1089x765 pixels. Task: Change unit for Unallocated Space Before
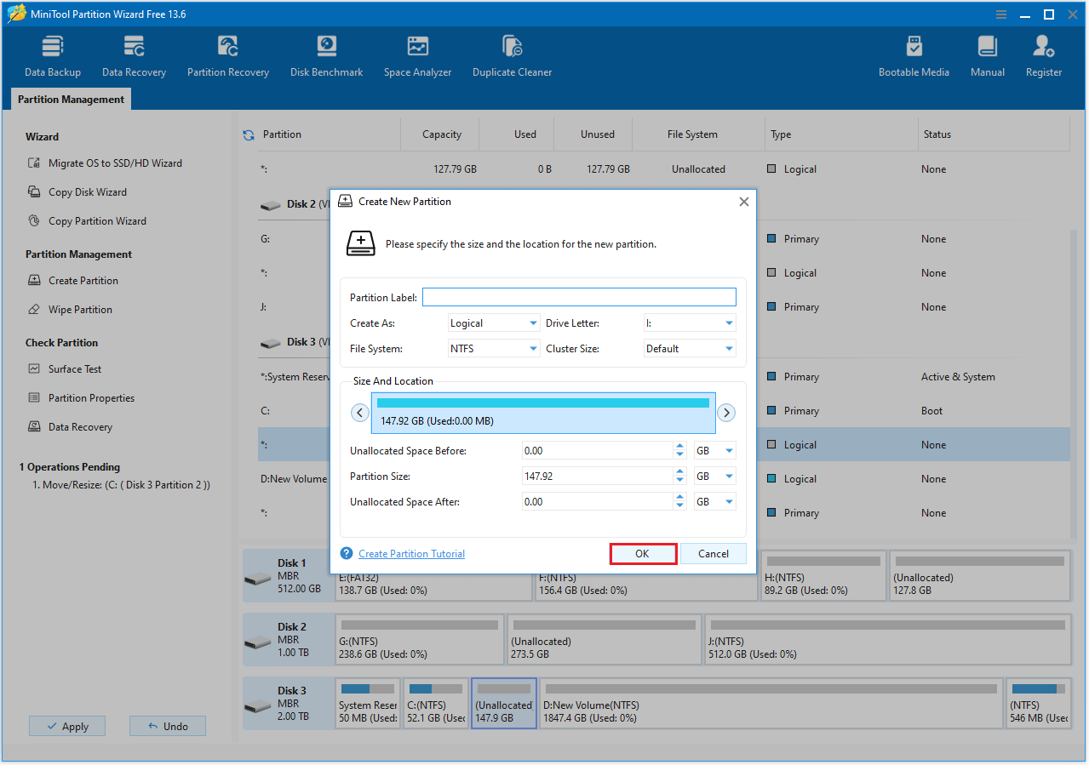coord(715,451)
